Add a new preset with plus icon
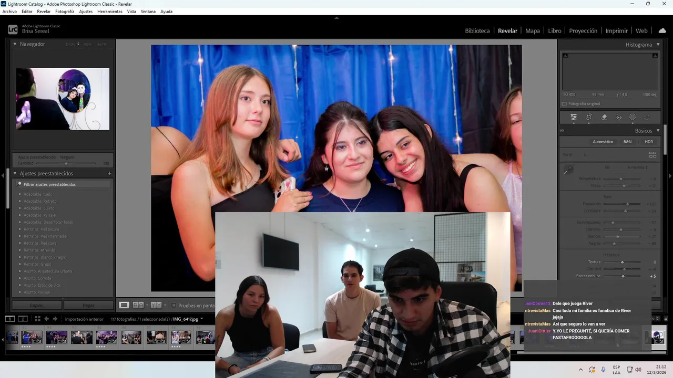Image resolution: width=673 pixels, height=378 pixels. (x=110, y=173)
